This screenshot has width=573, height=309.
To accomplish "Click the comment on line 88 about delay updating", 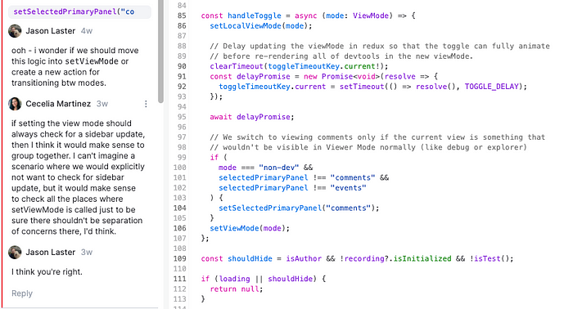I will point(380,46).
